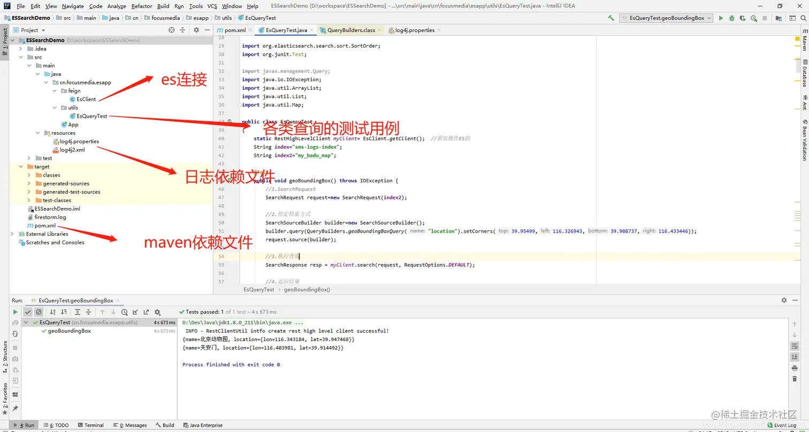This screenshot has height=432, width=809.
Task: Open the Refactor menu
Action: pos(141,6)
